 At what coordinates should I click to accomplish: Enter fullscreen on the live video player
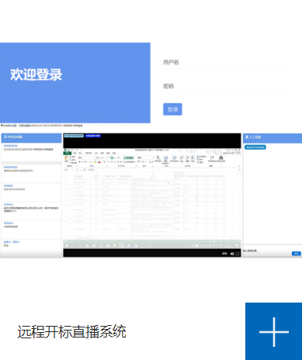coord(238,254)
